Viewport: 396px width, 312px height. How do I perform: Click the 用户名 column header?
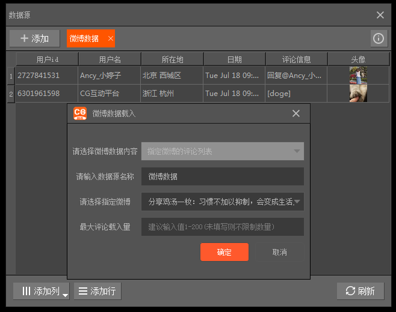coord(110,59)
